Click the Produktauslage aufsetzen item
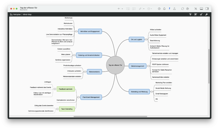The image size is (219, 129). tap(72, 65)
